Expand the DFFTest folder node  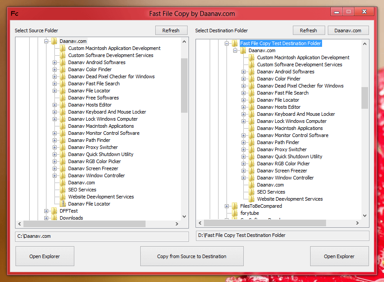(x=46, y=211)
